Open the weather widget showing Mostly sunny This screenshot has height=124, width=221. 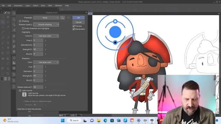click(x=11, y=120)
